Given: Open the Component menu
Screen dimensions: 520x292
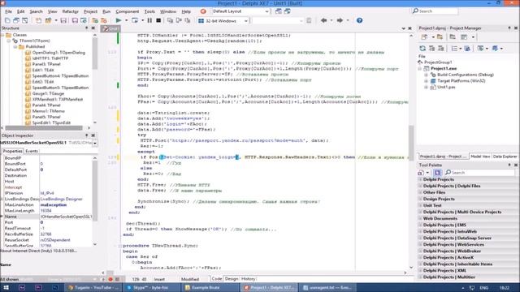Looking at the screenshot, I should (128, 11).
